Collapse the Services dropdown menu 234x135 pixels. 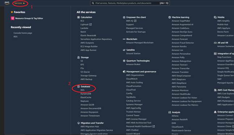pos(20,3)
